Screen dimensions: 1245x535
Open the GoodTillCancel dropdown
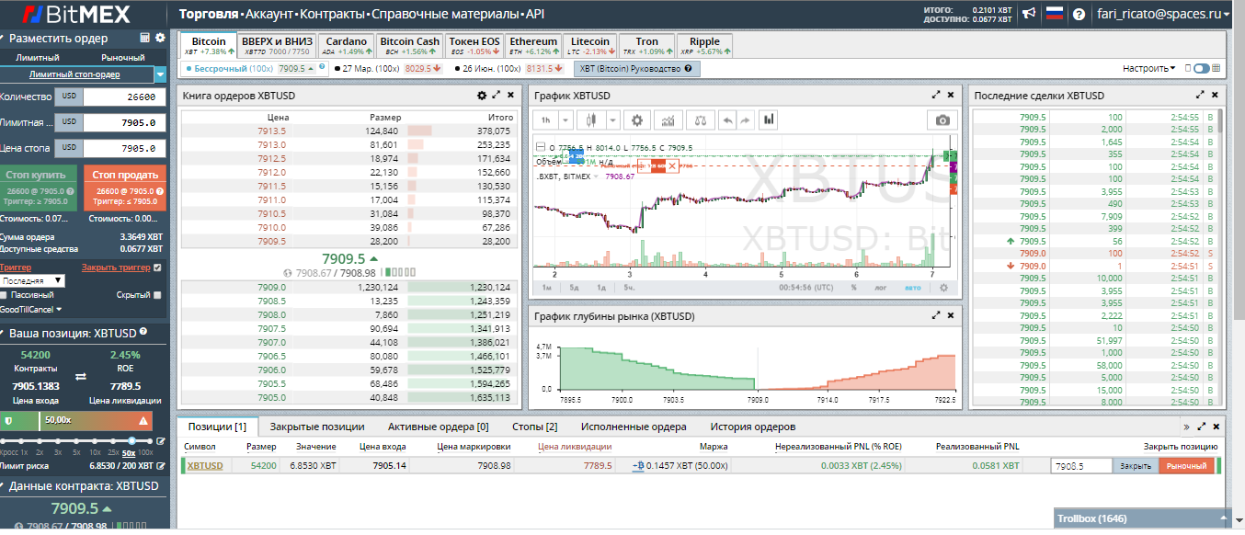tap(31, 310)
